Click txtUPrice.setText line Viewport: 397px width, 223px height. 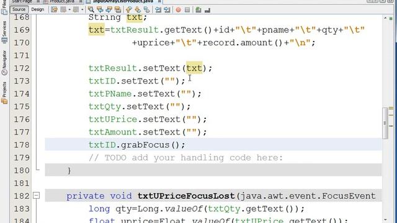click(148, 120)
